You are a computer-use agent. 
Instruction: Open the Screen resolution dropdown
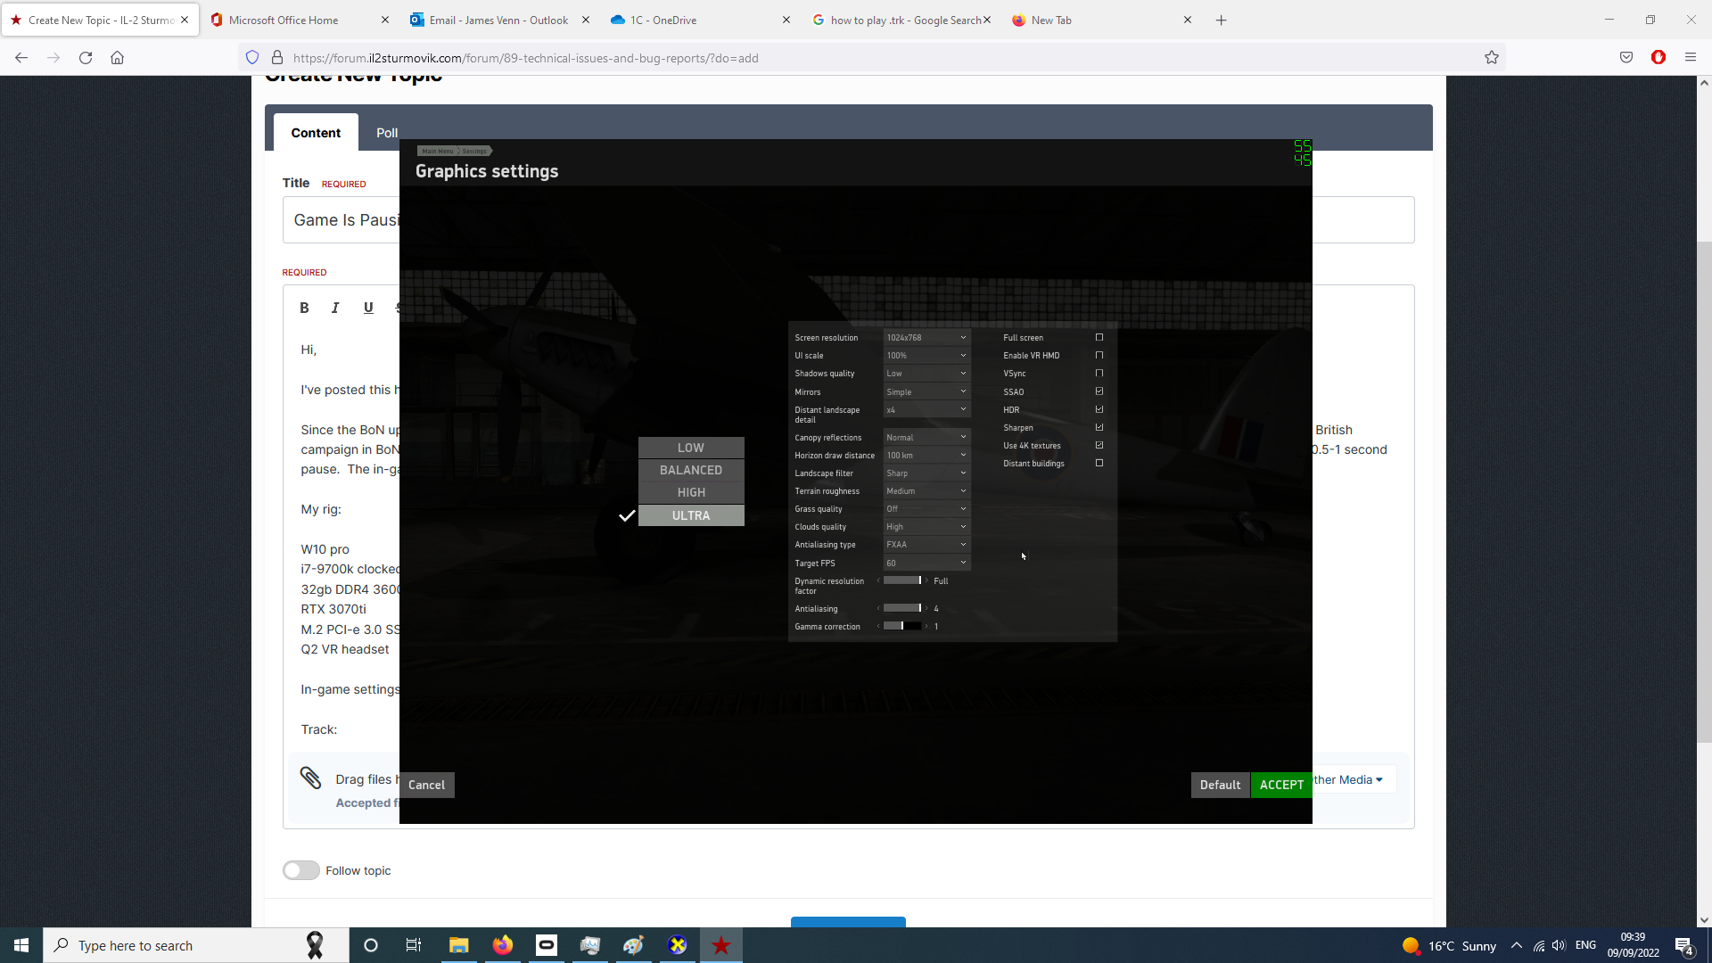(x=926, y=338)
